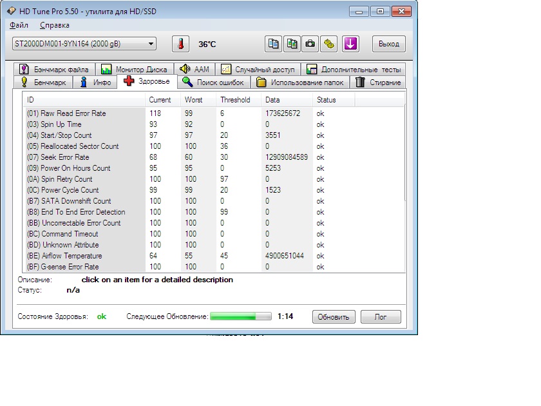
Task: Sort by Threshold column header
Action: coord(239,100)
